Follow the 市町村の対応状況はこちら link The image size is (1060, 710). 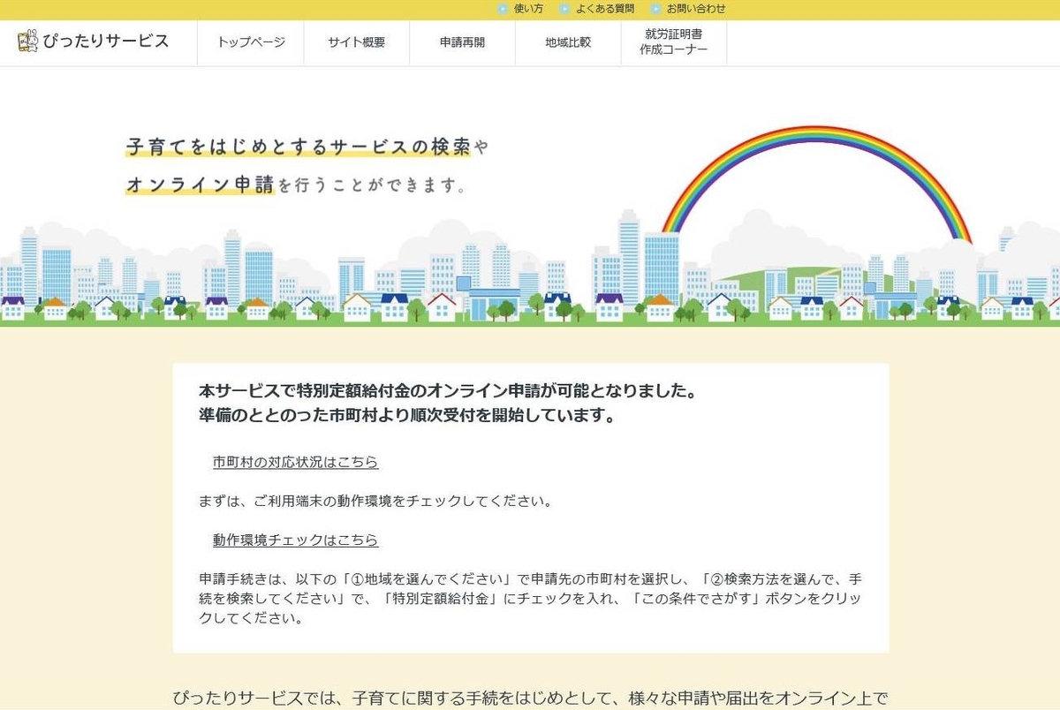295,462
